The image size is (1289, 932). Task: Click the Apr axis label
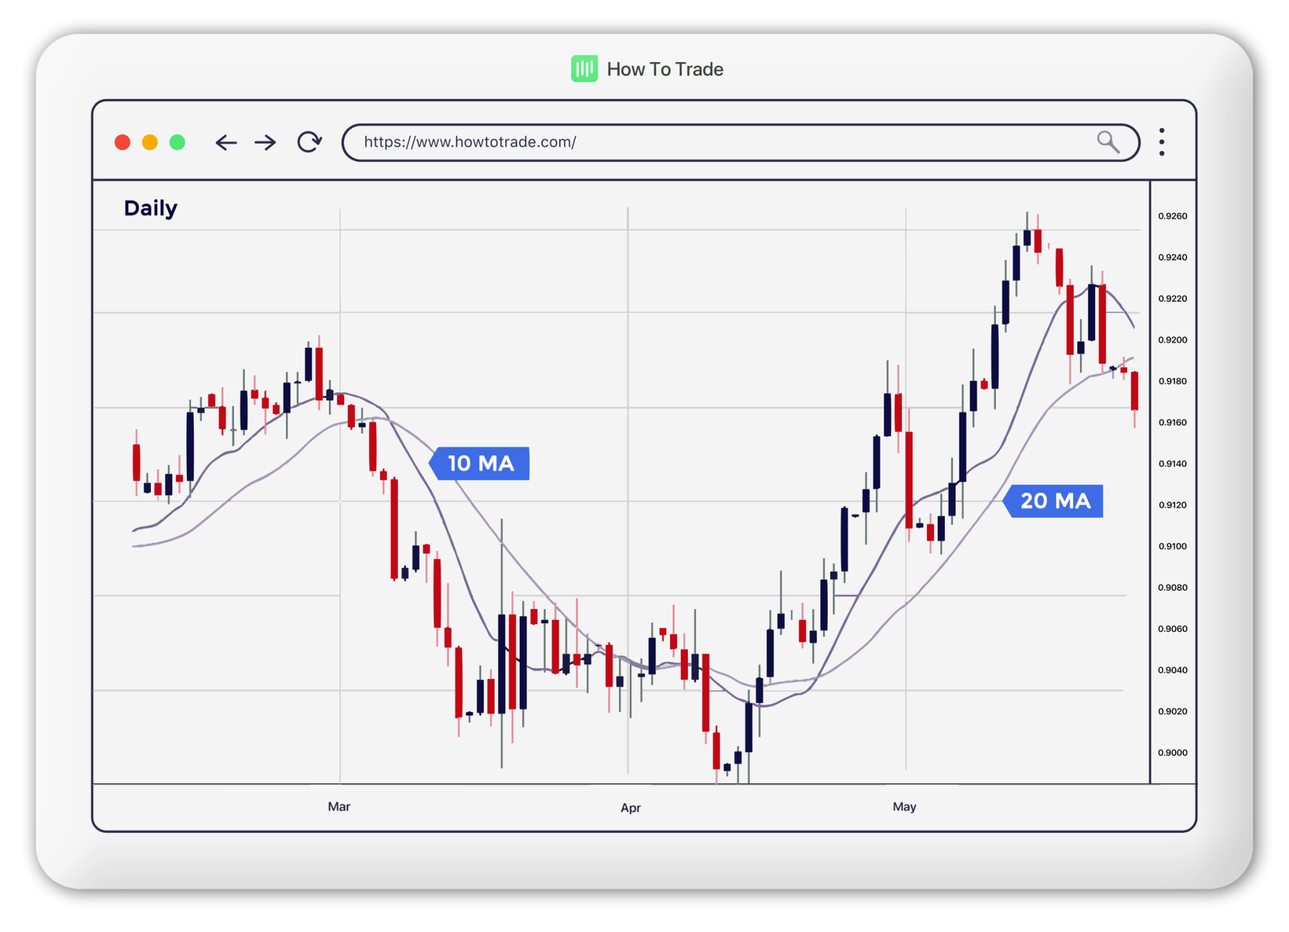pos(631,807)
